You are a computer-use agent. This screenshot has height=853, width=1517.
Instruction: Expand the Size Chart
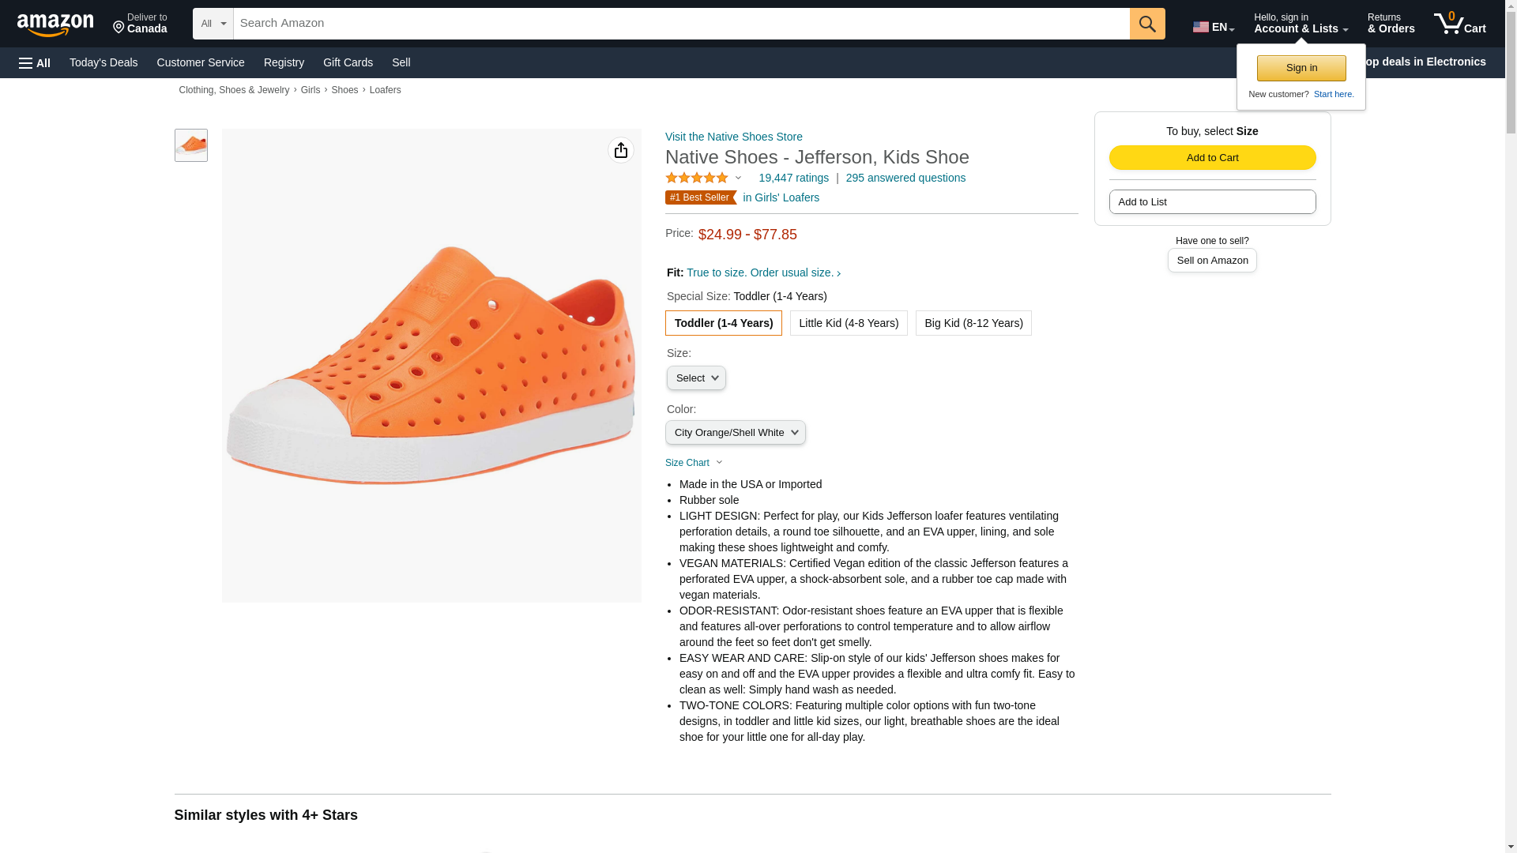[693, 463]
